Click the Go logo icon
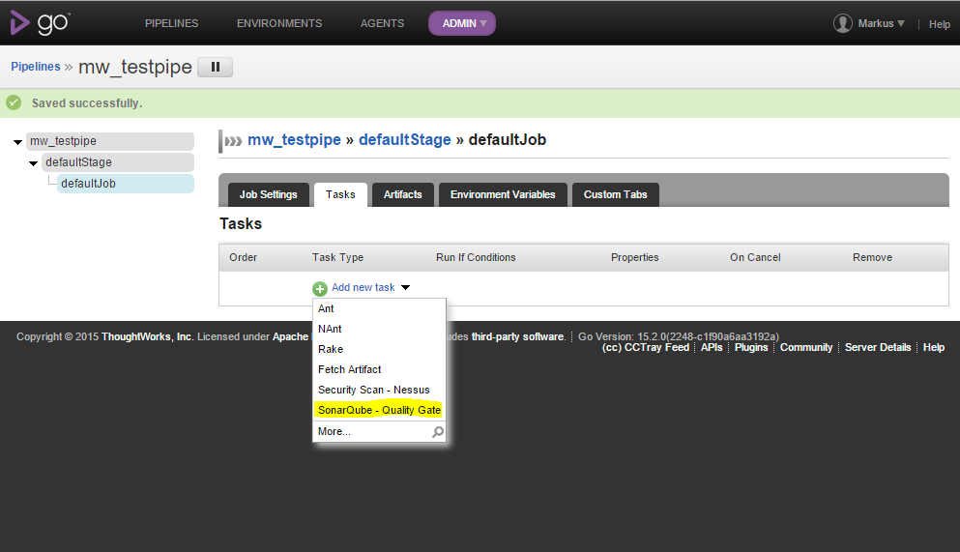The width and height of the screenshot is (960, 552). pyautogui.click(x=40, y=22)
